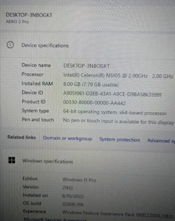
Task: Click the Device ID label
Action: coord(32,93)
